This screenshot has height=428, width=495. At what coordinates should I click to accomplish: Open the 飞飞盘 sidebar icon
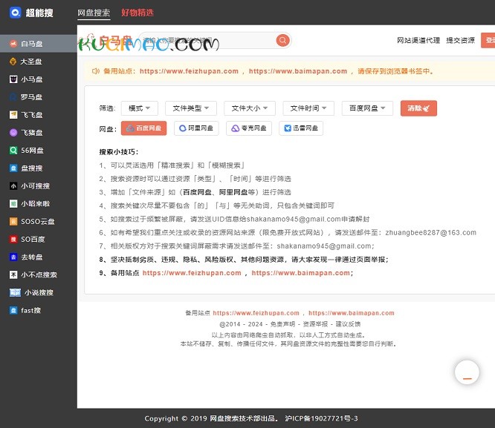pos(13,115)
